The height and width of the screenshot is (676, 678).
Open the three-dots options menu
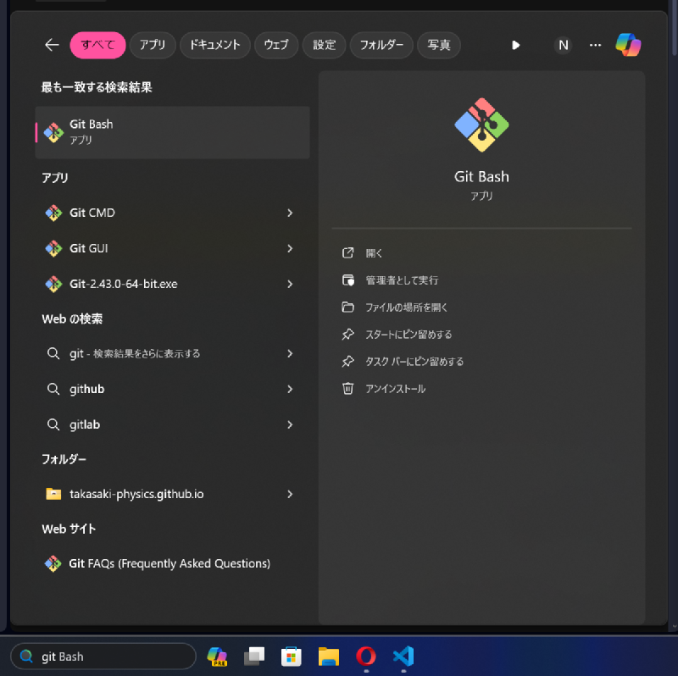click(x=596, y=45)
